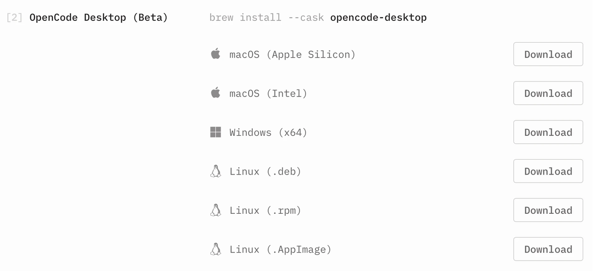This screenshot has width=593, height=271.
Task: Click the brew install --cask command text
Action: 267,17
